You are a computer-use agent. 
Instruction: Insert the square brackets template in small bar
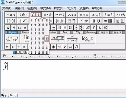[x=65, y=28]
